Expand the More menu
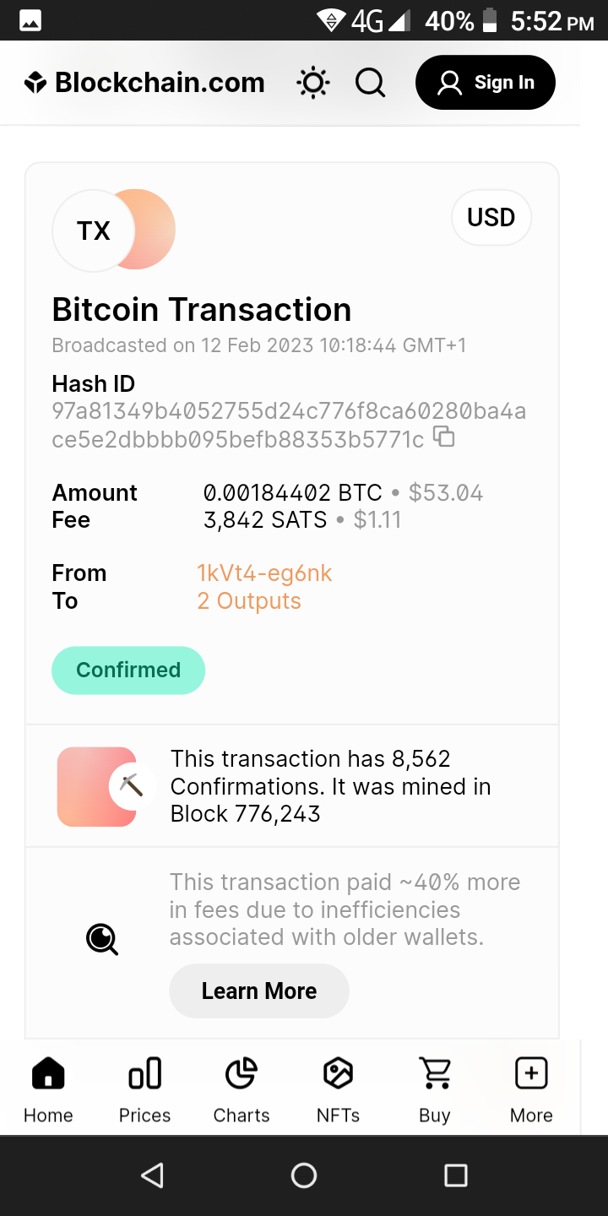608x1216 pixels. [531, 1089]
